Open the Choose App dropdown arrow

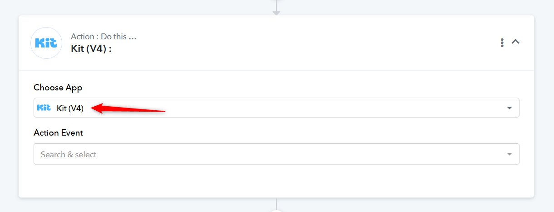point(509,108)
